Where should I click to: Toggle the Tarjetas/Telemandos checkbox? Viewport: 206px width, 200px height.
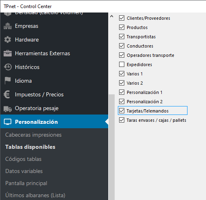(x=122, y=111)
